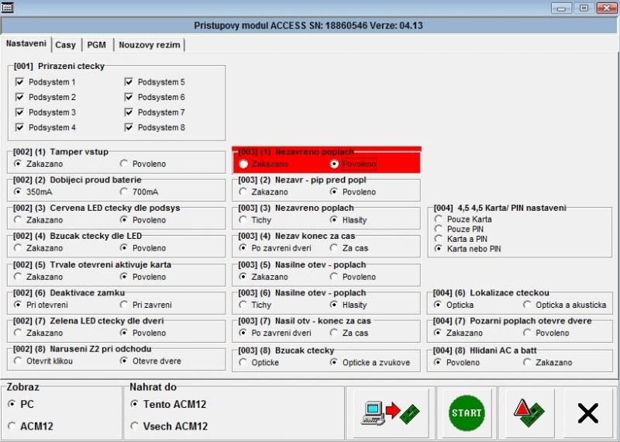Set Tamper vstup to Povoleno
This screenshot has width=620, height=442.
click(124, 164)
